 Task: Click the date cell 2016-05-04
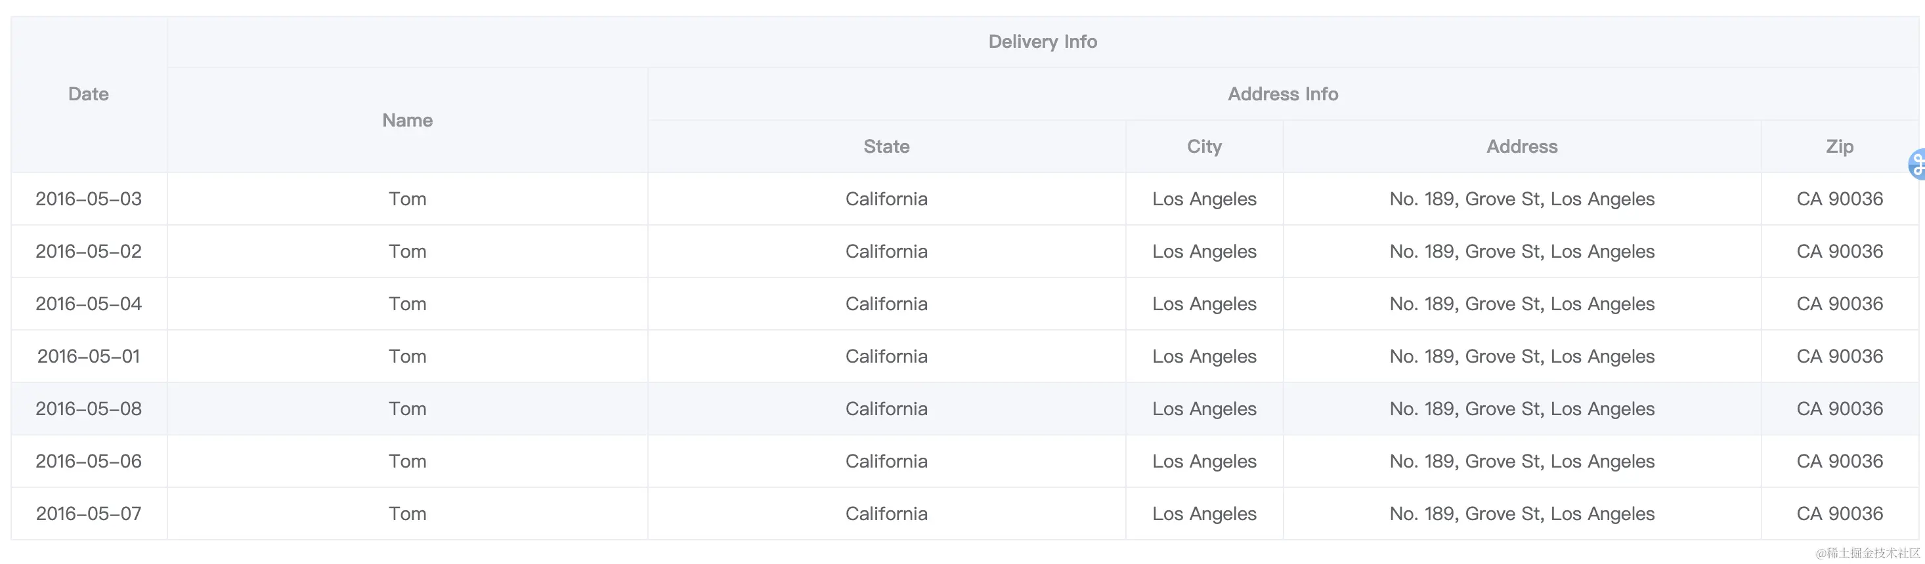click(88, 304)
